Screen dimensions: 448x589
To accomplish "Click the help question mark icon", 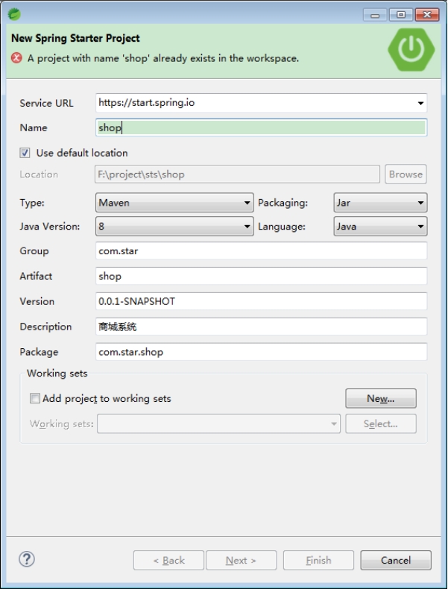I will 27,559.
